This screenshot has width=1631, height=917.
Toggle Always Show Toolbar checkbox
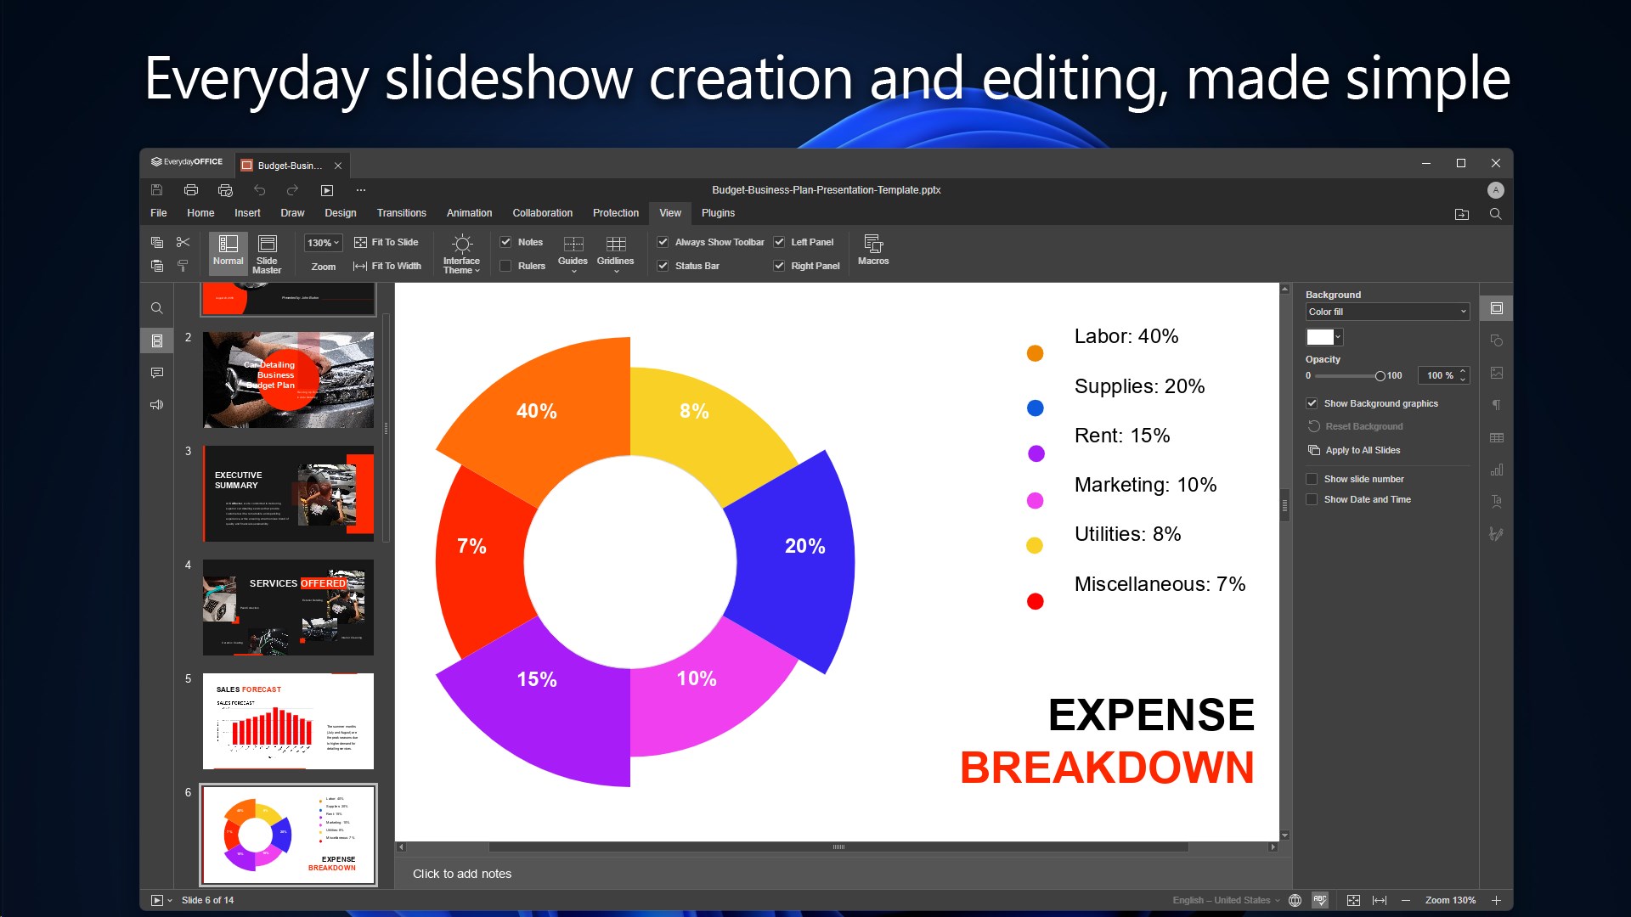tap(663, 242)
